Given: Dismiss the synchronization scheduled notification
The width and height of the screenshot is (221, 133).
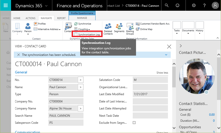Looking at the screenshot, I should pos(18,55).
